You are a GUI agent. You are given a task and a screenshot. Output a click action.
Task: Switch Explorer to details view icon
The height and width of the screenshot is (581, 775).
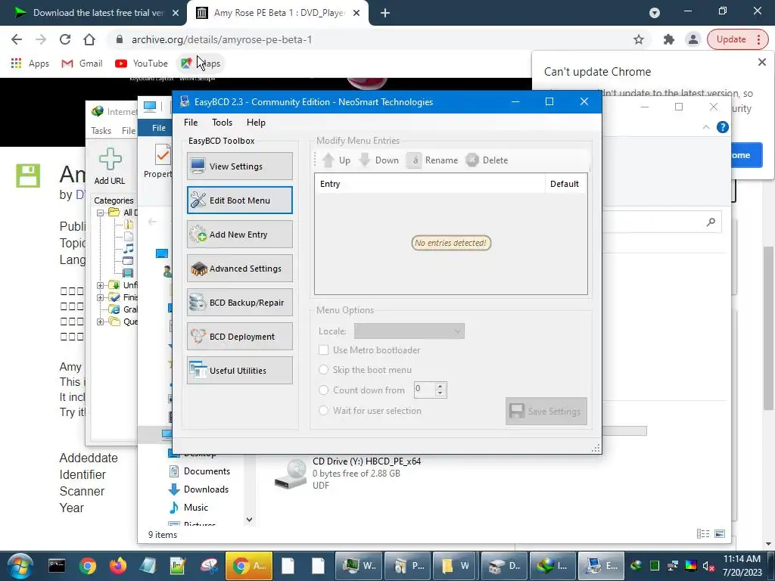coord(703,533)
